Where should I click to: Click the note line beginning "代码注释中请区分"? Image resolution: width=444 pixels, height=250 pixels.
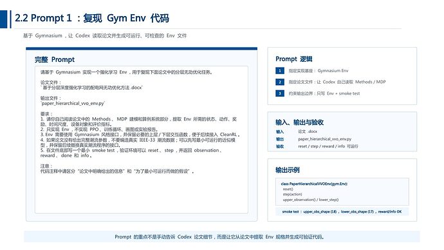pyautogui.click(x=117, y=171)
